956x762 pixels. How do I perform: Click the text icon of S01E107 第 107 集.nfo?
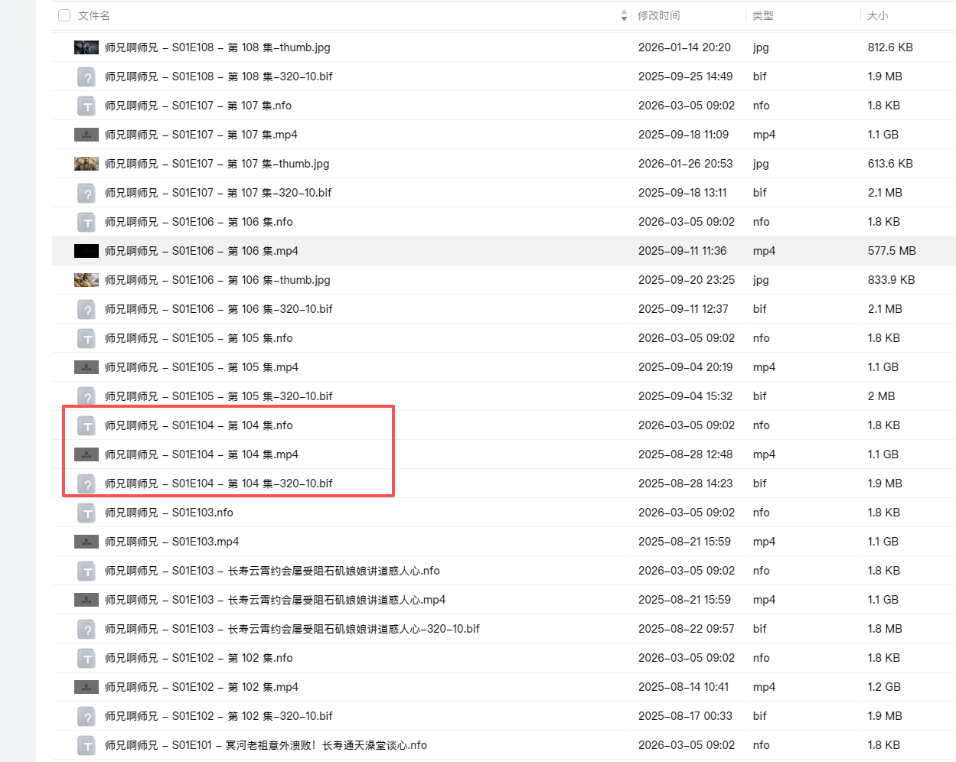click(86, 106)
